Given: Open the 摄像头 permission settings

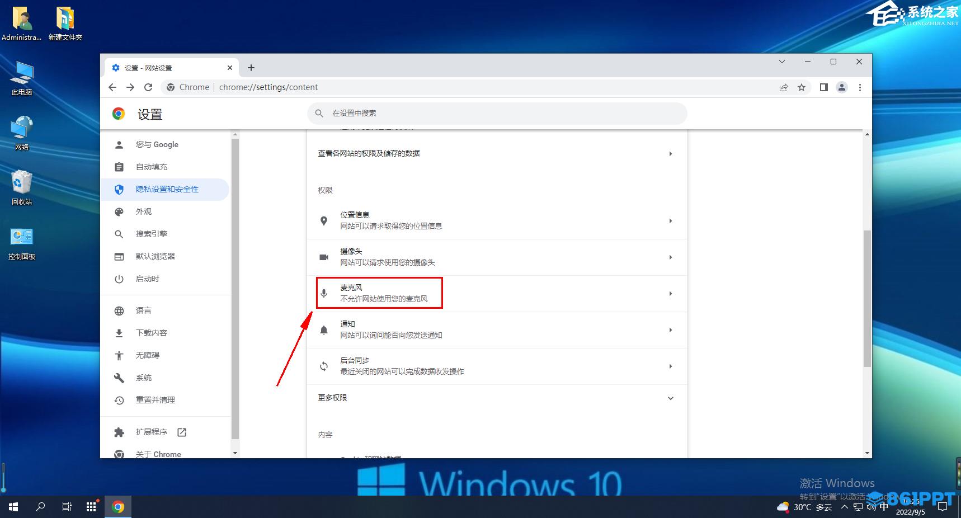Looking at the screenshot, I should point(497,257).
